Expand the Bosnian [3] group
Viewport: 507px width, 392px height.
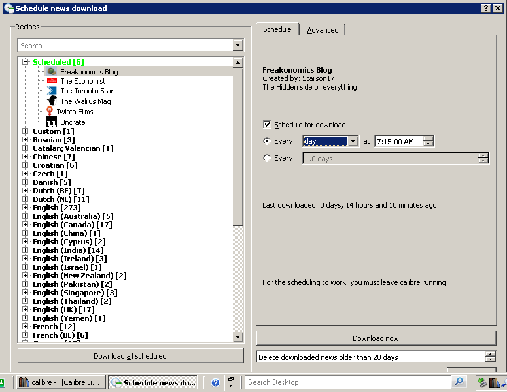[x=26, y=140]
